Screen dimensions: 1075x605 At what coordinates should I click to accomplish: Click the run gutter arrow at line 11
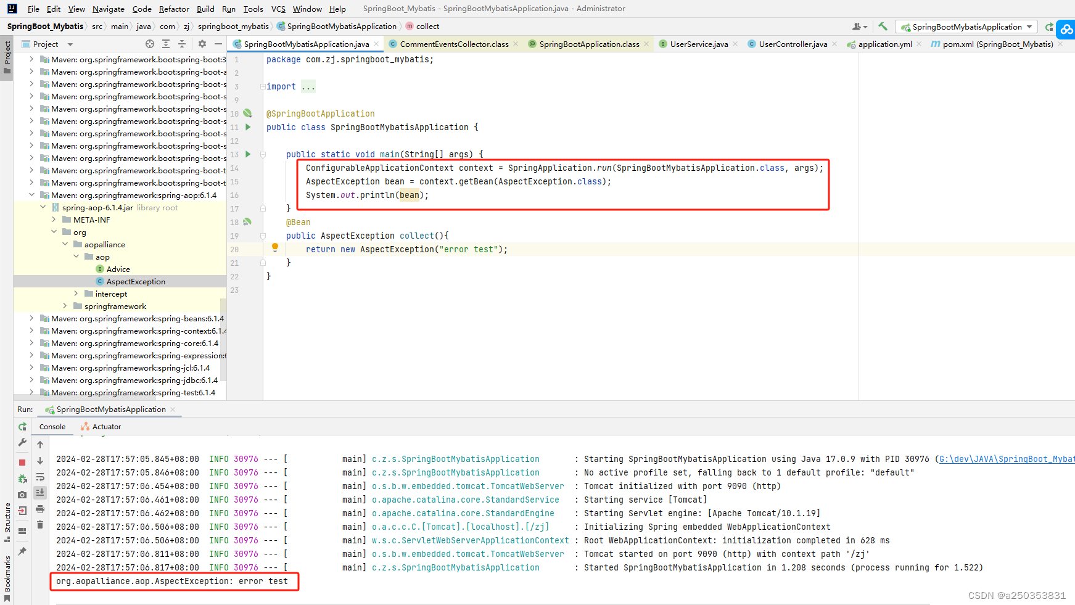point(248,127)
